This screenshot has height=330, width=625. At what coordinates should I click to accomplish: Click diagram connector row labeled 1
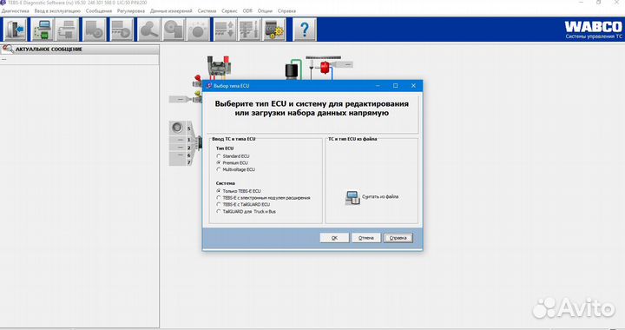click(181, 140)
